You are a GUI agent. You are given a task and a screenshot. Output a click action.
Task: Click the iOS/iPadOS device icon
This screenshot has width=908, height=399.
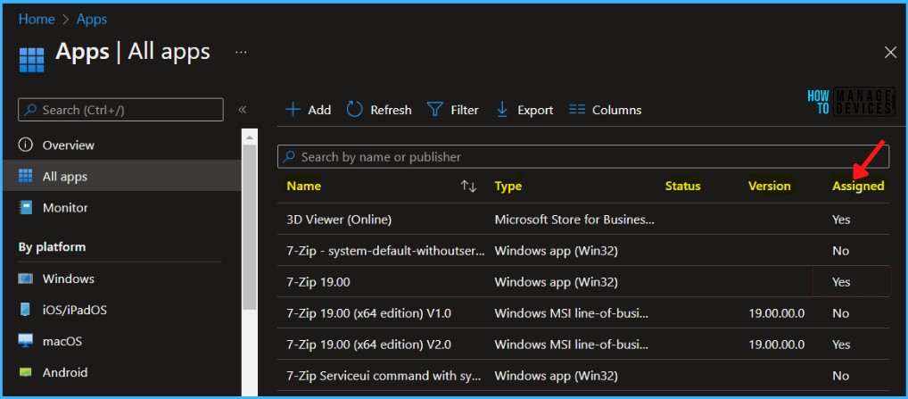(26, 310)
